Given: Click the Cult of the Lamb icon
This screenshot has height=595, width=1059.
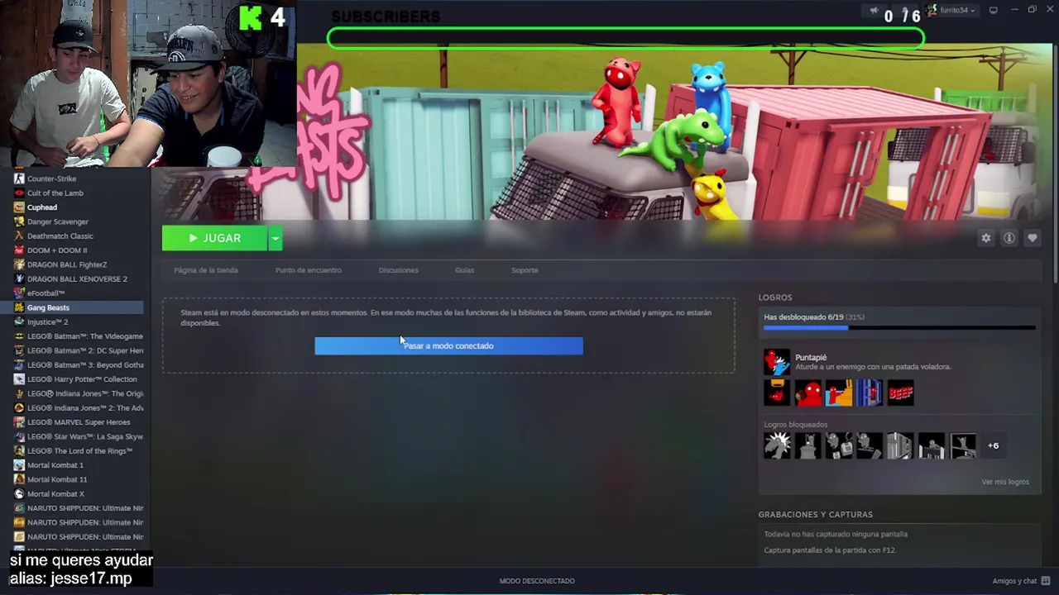Looking at the screenshot, I should coord(19,193).
